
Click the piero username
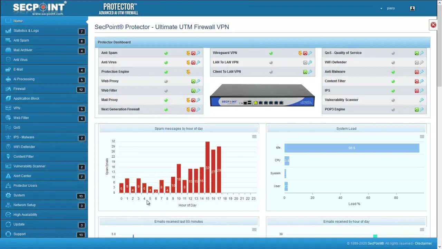(391, 8)
